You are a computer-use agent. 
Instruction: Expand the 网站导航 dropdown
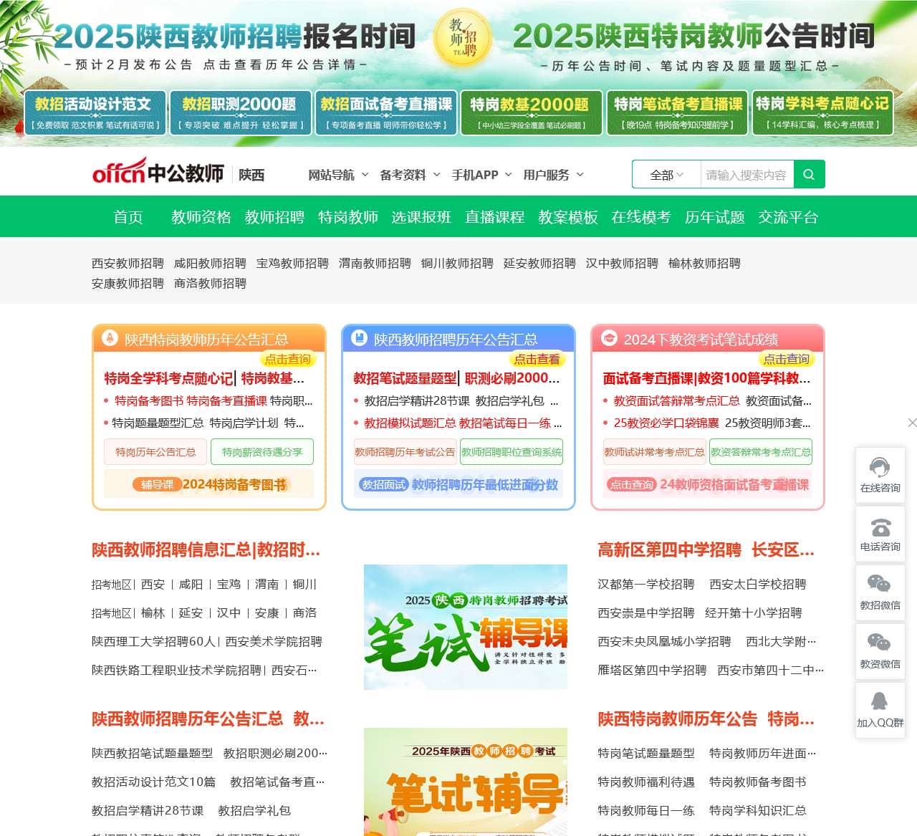(338, 175)
